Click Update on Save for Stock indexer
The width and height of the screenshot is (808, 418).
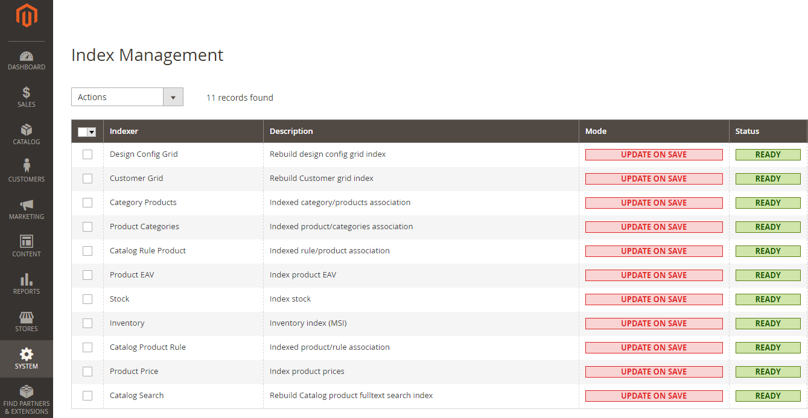point(654,299)
